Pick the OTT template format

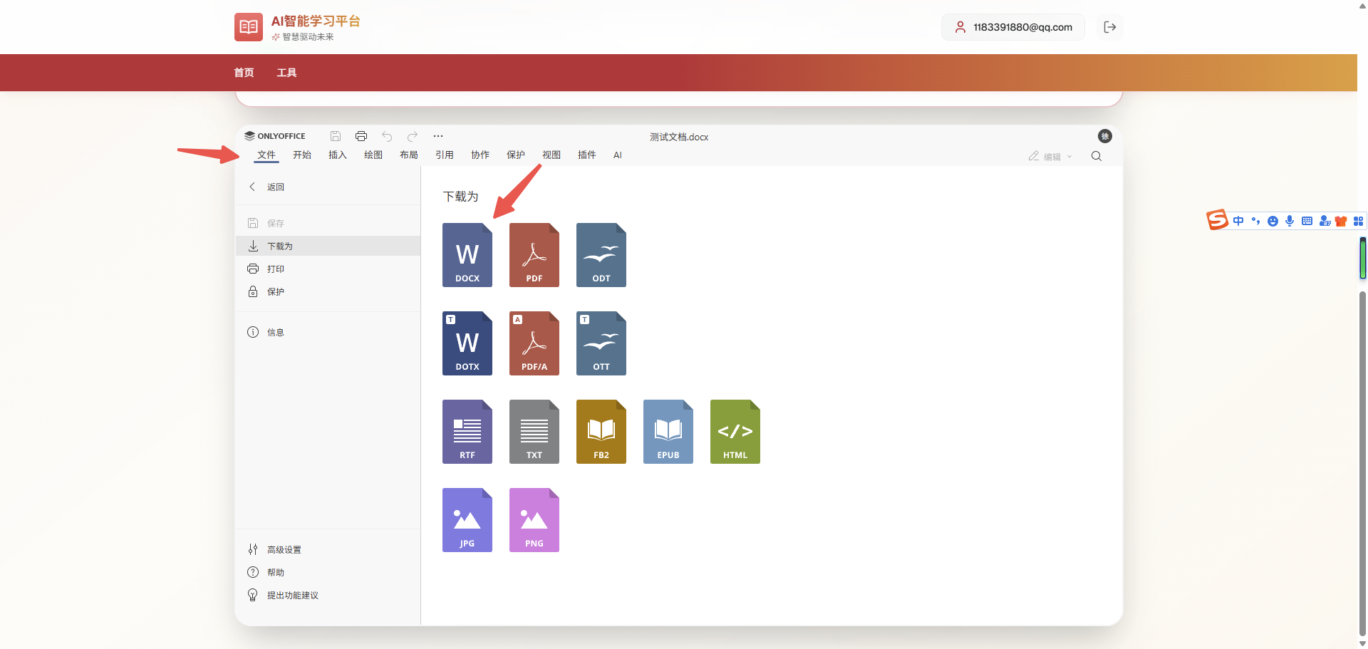tap(601, 343)
